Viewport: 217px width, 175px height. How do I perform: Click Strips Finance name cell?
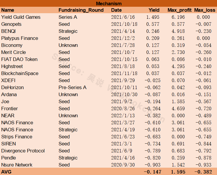pyautogui.click(x=17, y=137)
